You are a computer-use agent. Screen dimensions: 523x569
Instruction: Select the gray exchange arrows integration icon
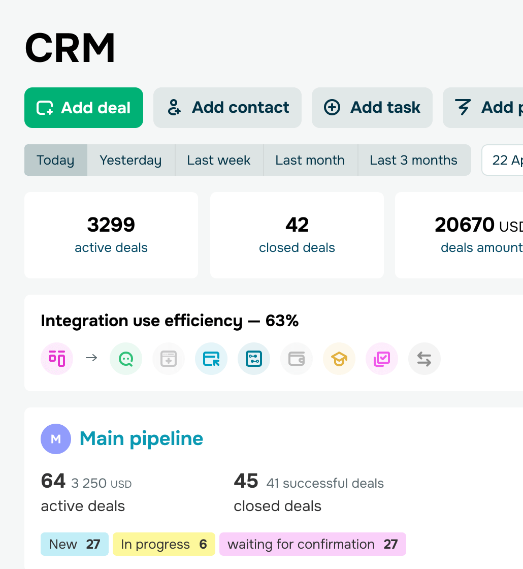[x=424, y=359]
